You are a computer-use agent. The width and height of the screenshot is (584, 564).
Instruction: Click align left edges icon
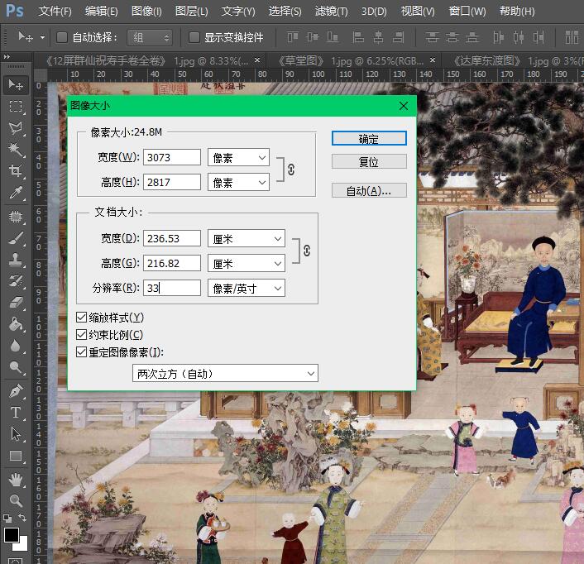coord(358,37)
